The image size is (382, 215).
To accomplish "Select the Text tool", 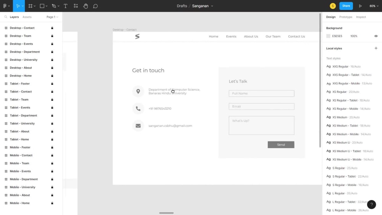I will coord(66,6).
